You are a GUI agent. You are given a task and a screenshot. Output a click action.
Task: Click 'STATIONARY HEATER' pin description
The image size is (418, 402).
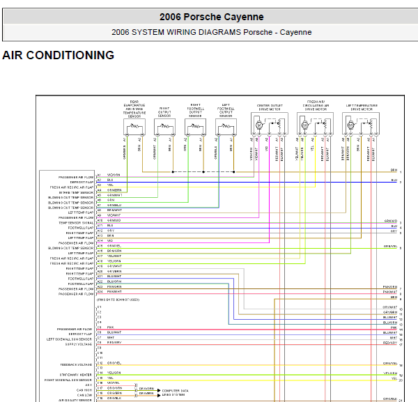76,375
